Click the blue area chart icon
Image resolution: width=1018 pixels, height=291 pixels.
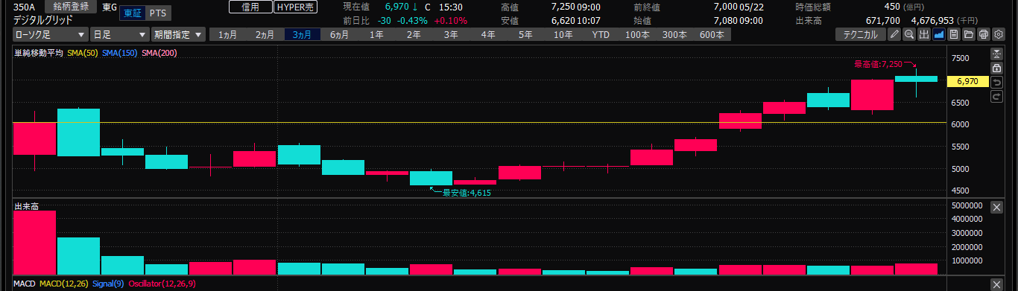coord(939,34)
